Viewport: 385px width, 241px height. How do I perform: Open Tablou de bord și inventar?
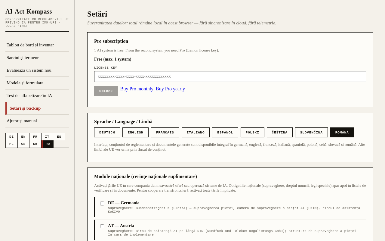point(37,45)
